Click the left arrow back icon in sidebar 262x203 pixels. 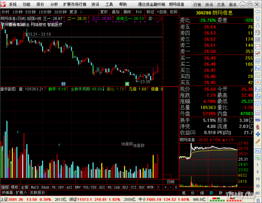click(x=258, y=11)
